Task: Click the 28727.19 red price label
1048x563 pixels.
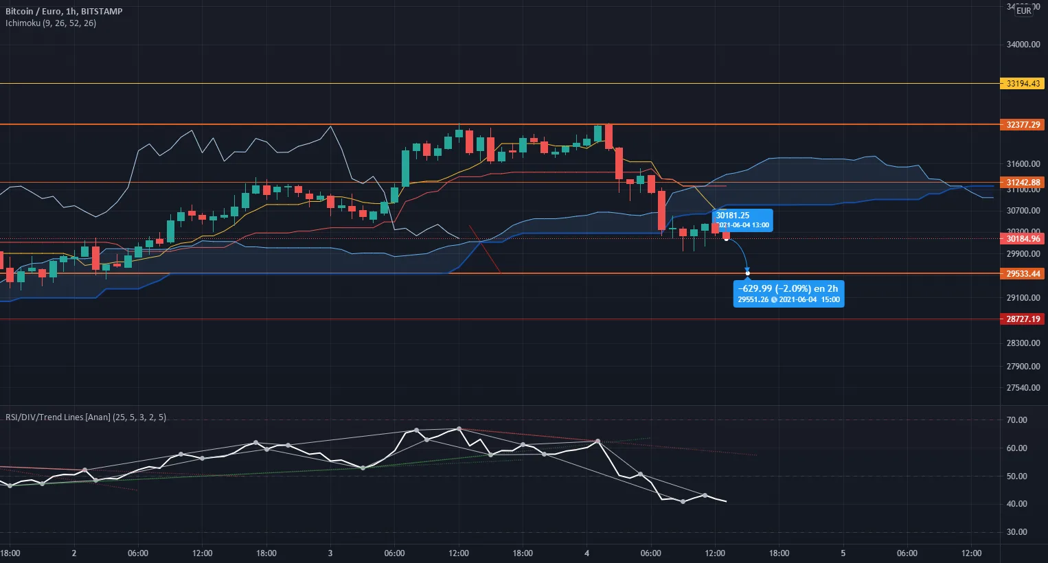Action: 1022,319
